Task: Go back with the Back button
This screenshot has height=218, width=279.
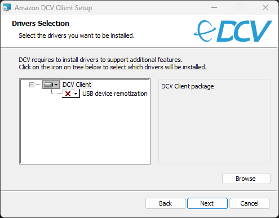Action: (x=166, y=203)
